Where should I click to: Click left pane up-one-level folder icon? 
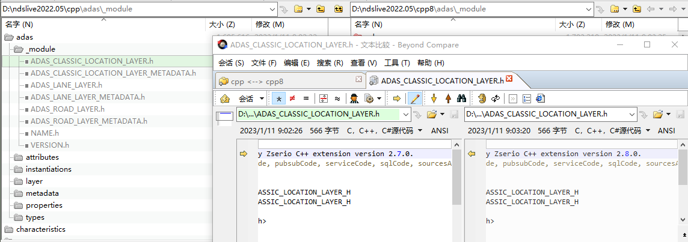pyautogui.click(x=321, y=9)
